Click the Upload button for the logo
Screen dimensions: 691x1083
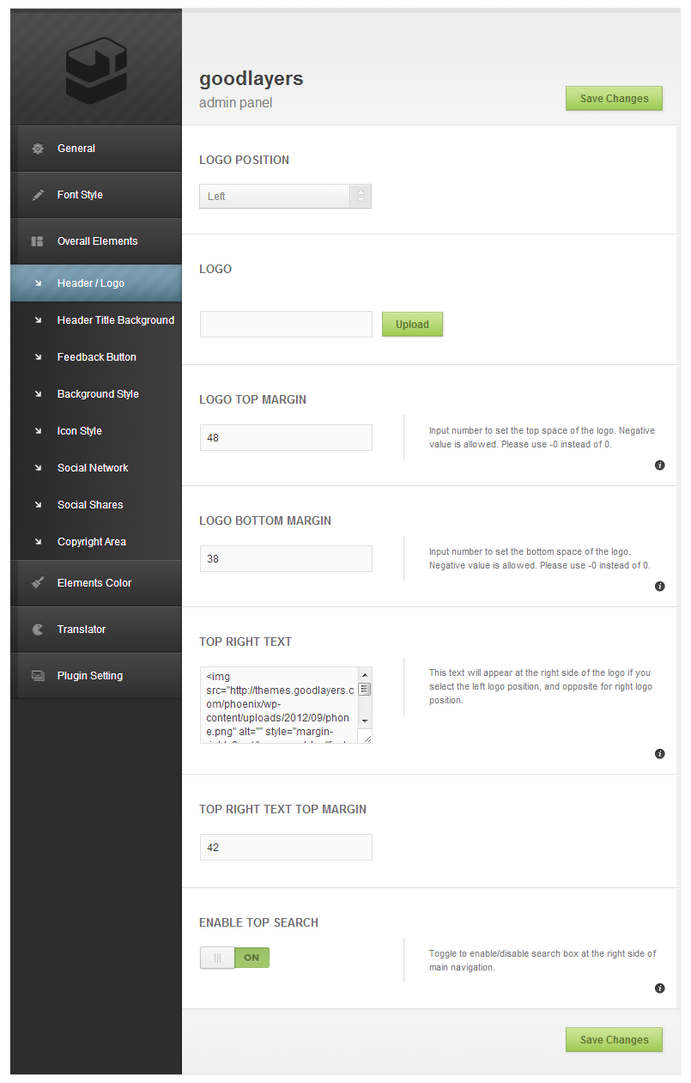coord(412,325)
